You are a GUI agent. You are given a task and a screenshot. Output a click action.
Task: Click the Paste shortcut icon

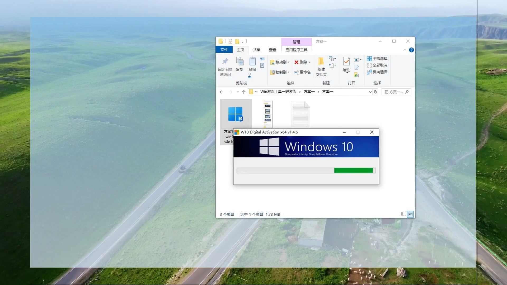coord(262,65)
